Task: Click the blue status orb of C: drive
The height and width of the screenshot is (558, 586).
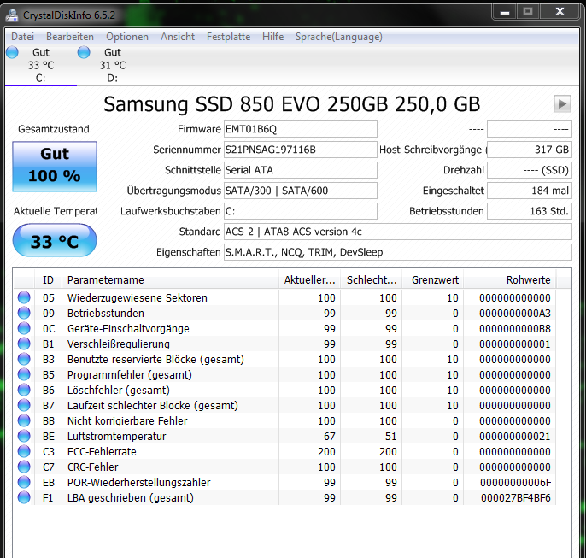Action: (x=12, y=52)
